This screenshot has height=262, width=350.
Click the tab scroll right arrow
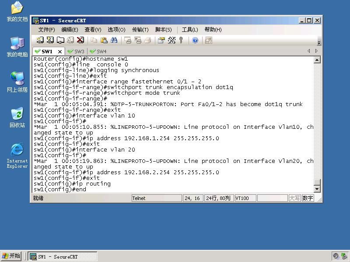(316, 51)
